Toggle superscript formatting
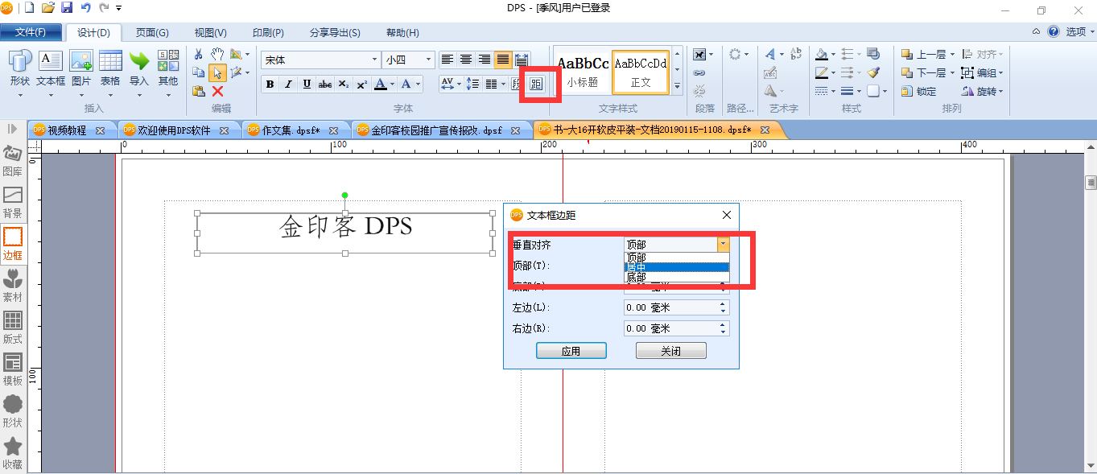 tap(362, 84)
